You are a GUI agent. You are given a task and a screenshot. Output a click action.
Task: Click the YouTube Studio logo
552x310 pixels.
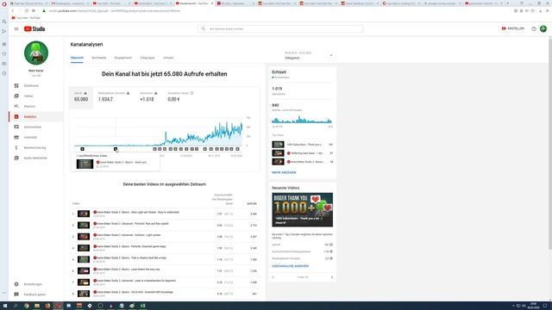[x=34, y=28]
